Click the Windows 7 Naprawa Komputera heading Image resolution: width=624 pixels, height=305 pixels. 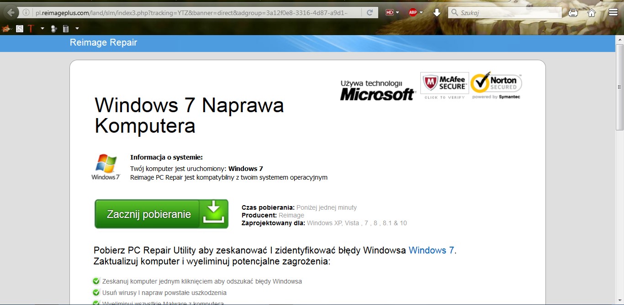coord(189,116)
